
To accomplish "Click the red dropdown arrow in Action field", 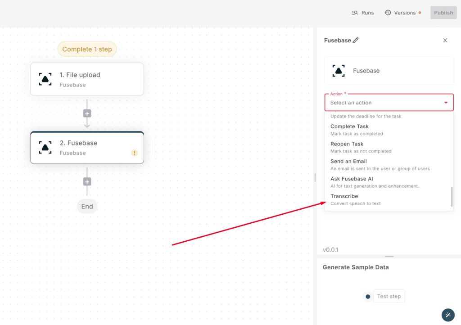I will click(446, 103).
